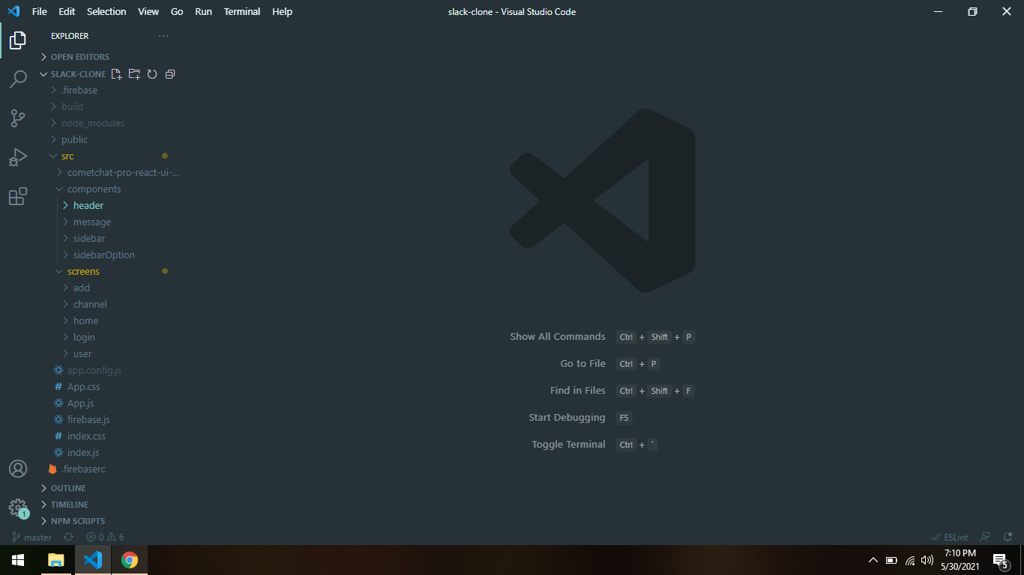This screenshot has width=1024, height=575.
Task: Open File Explorer from taskbar
Action: tap(55, 560)
